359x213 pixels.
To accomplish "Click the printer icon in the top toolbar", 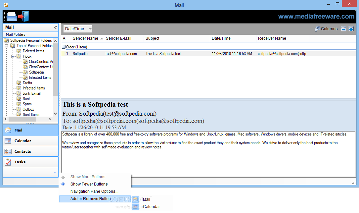I will [x=12, y=17].
